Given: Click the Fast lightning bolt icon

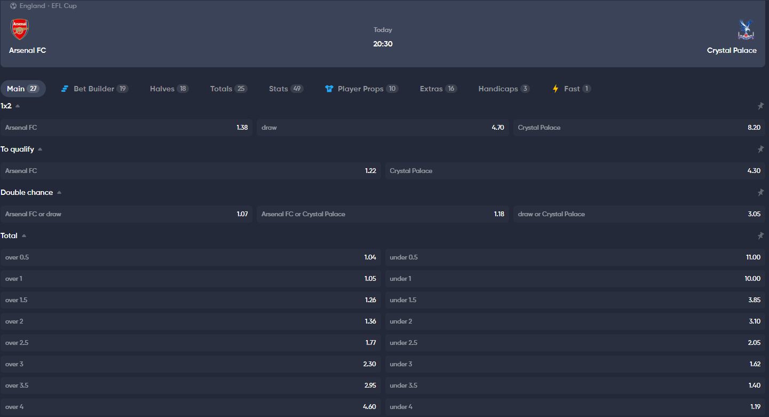Looking at the screenshot, I should tap(556, 89).
